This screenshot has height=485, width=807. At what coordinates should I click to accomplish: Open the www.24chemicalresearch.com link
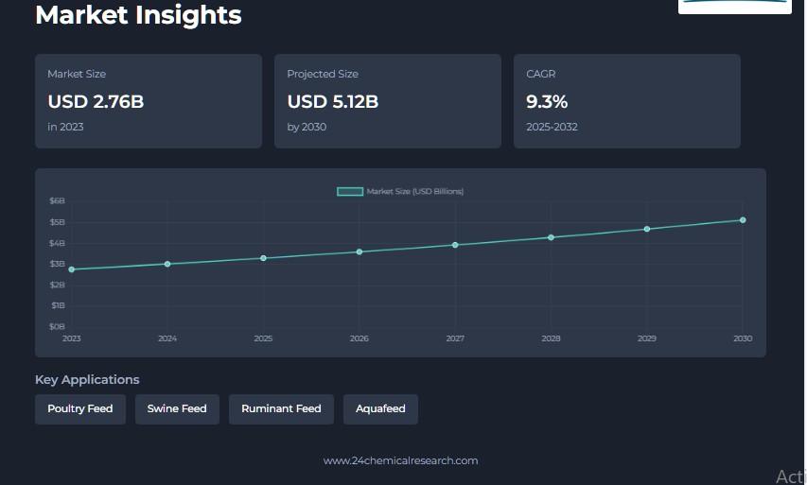click(x=400, y=461)
